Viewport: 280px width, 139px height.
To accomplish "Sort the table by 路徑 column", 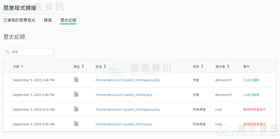I will pos(105,67).
